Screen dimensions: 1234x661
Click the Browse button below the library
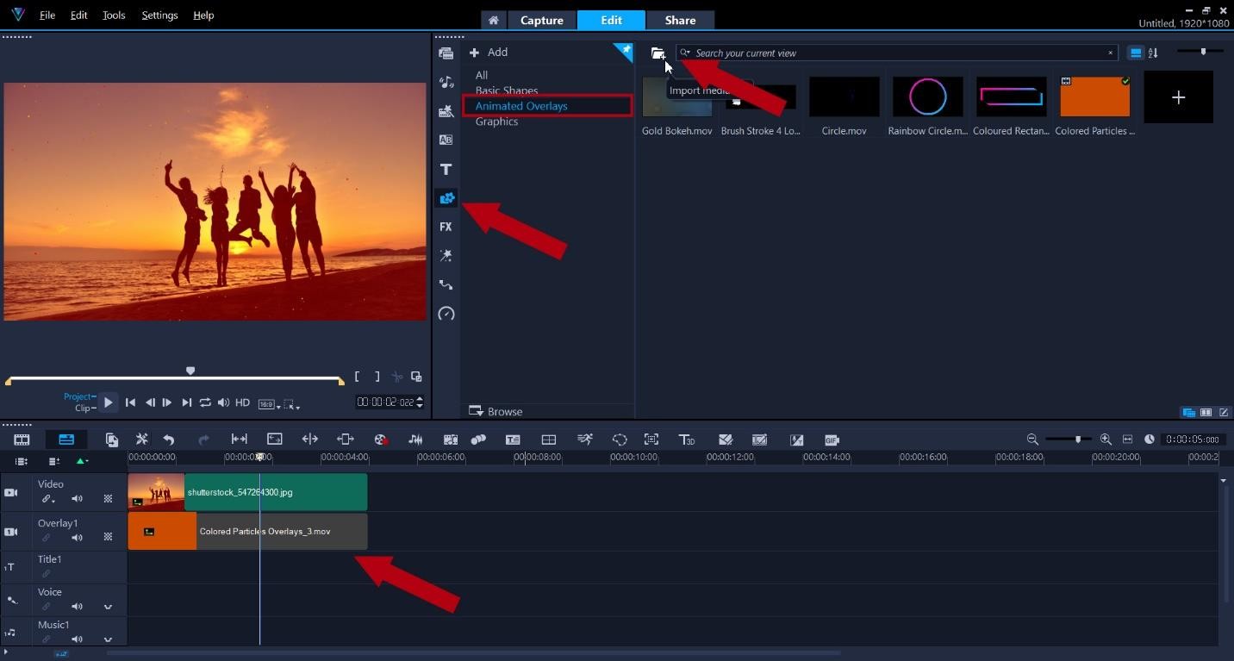495,411
